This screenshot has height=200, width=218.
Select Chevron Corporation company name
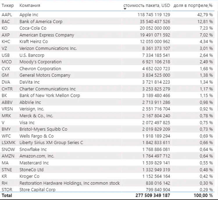coord(40,69)
